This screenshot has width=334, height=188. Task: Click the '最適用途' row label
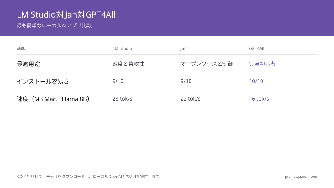(x=28, y=64)
